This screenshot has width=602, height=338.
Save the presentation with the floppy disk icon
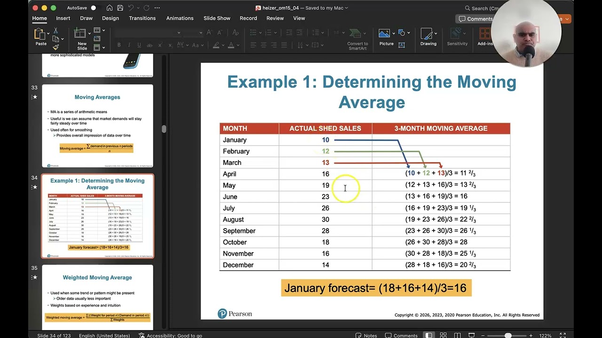[x=120, y=8]
